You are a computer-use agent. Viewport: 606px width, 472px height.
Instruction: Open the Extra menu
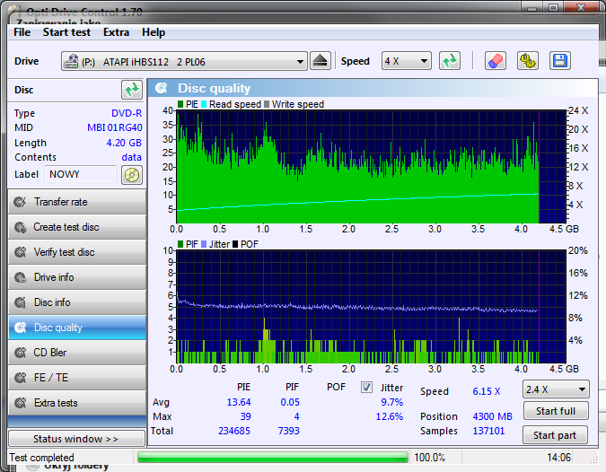point(116,32)
